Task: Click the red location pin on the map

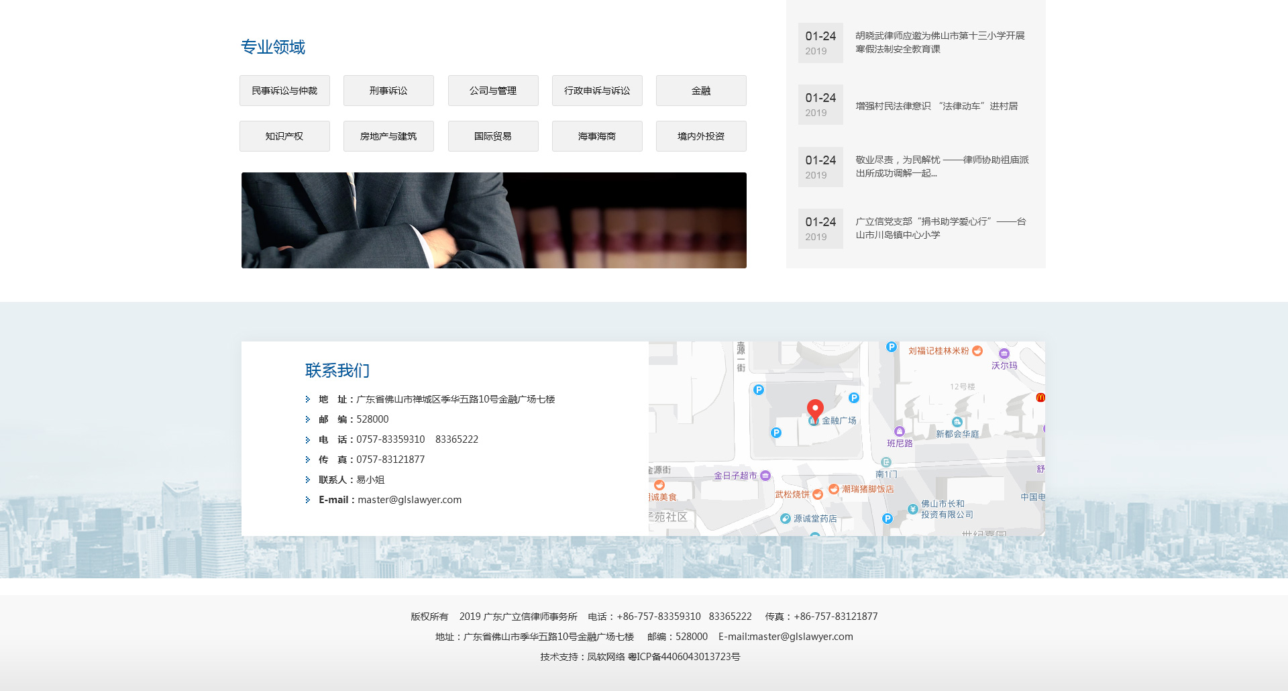Action: pos(815,409)
